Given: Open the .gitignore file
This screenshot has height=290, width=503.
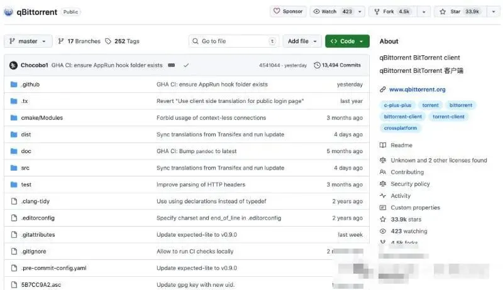Looking at the screenshot, I should pos(34,251).
